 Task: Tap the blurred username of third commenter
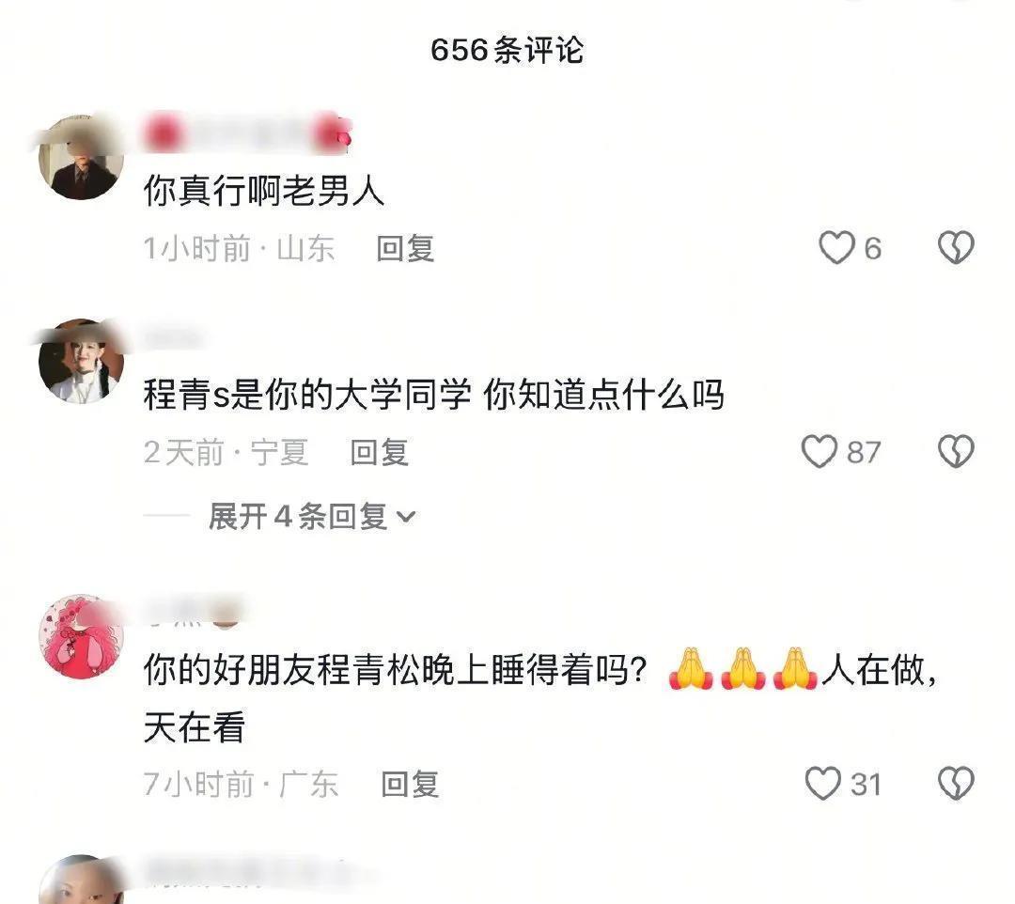pyautogui.click(x=193, y=612)
